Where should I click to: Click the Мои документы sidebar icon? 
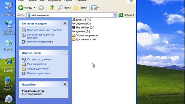pyautogui.click(x=24, y=64)
